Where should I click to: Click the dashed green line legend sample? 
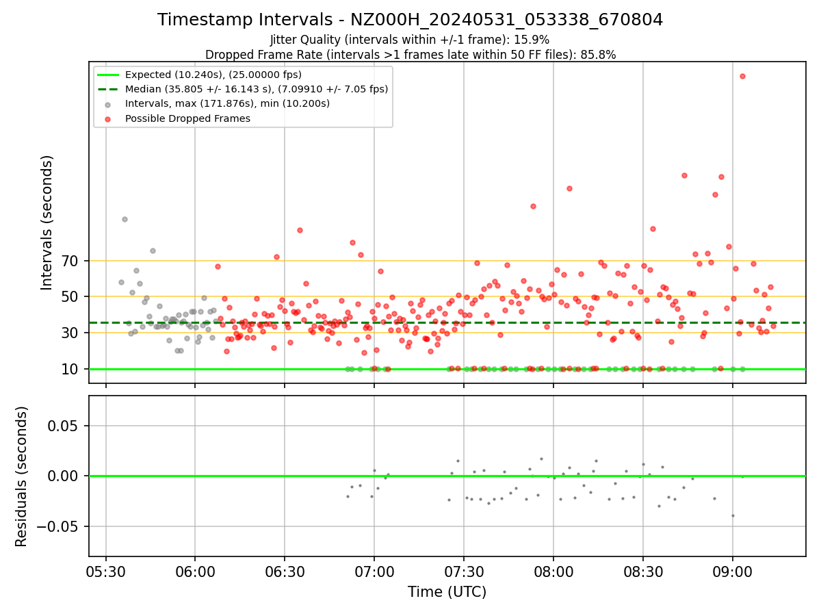click(108, 89)
